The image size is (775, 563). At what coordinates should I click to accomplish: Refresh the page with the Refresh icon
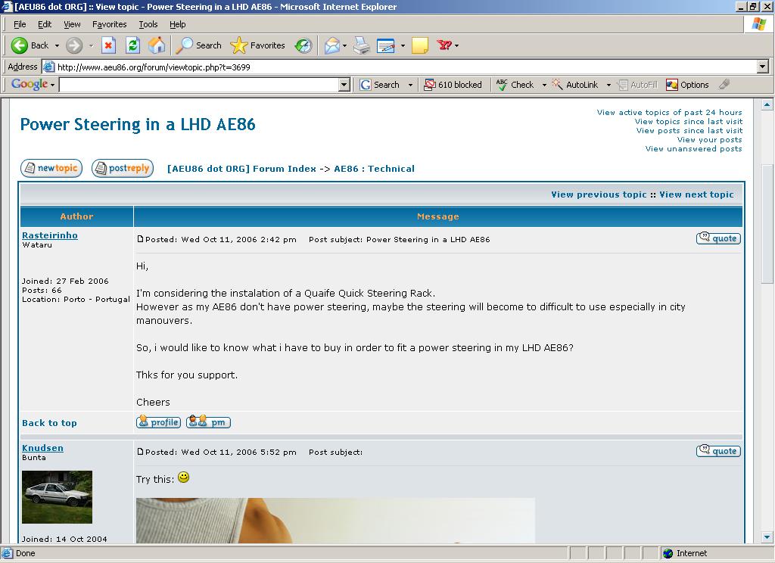(132, 45)
